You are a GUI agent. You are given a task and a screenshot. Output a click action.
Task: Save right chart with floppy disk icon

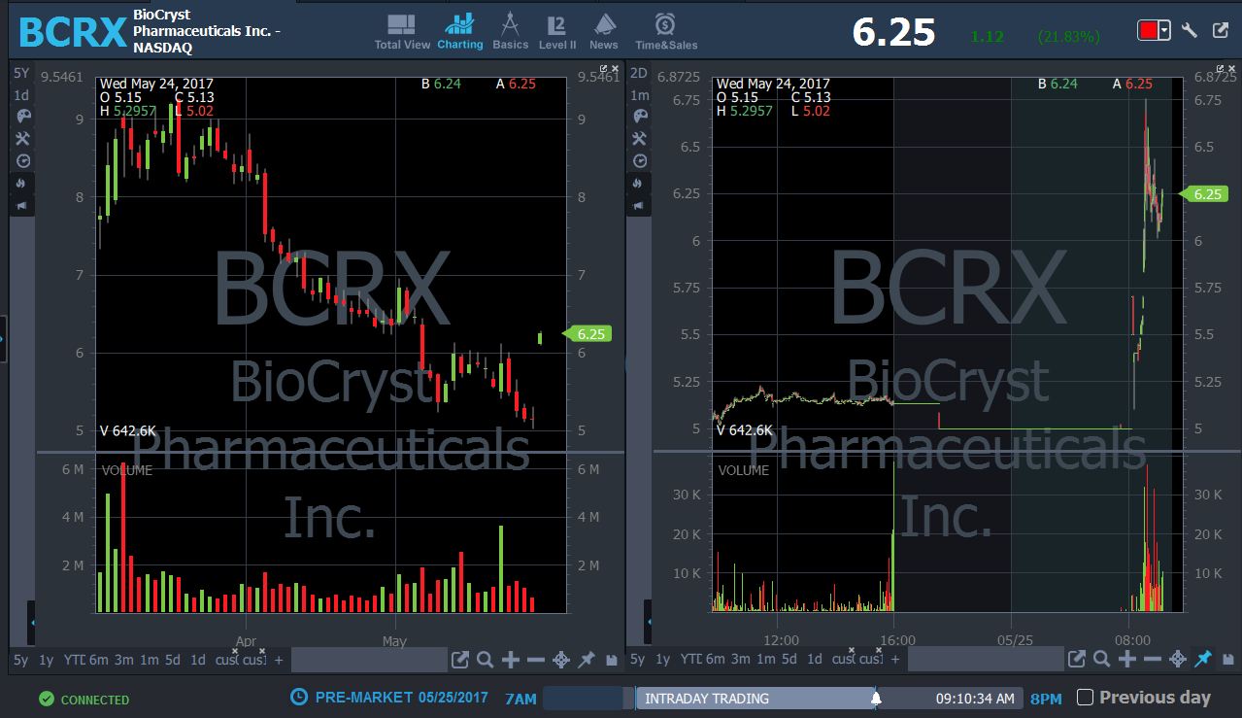coord(1227,660)
